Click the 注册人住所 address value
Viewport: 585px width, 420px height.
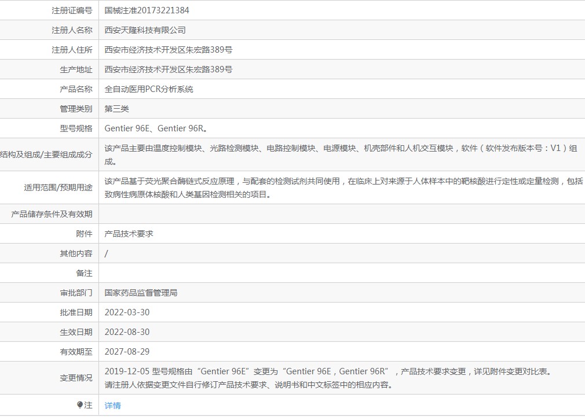point(169,50)
